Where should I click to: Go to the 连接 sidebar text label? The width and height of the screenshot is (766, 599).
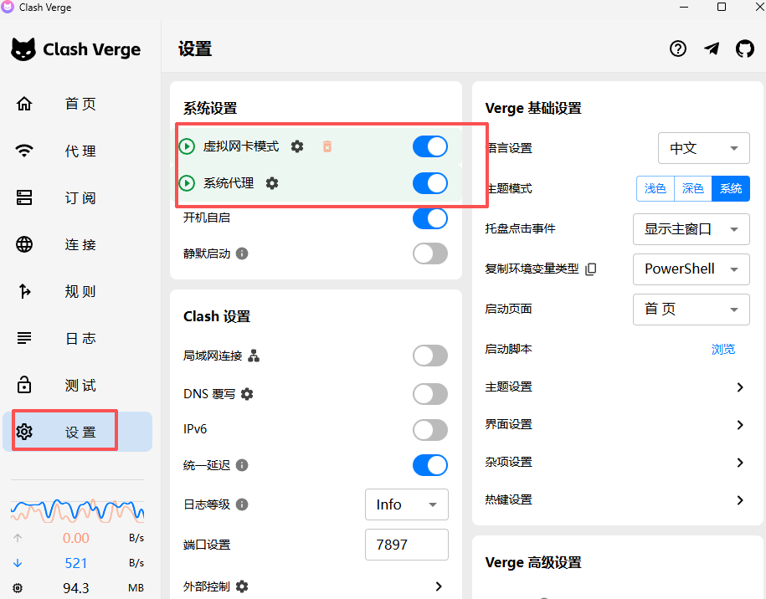(80, 244)
